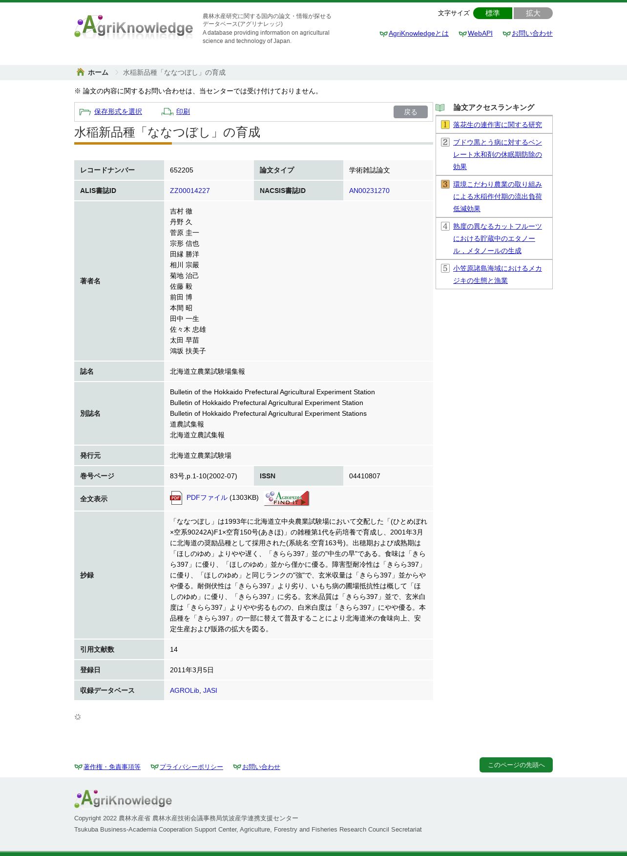Click the rank 3 number badge

click(445, 184)
